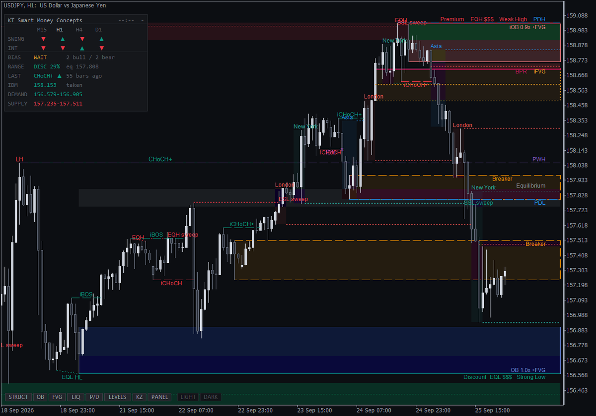
Task: Click the --:-- timer in the panel header
Action: coord(127,20)
